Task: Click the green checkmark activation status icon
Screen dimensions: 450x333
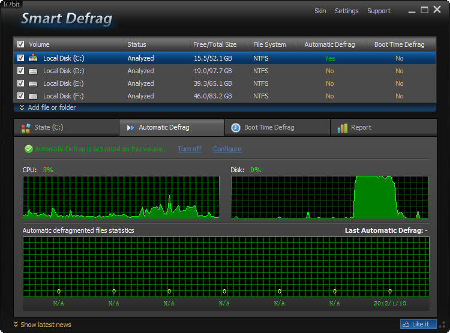Action: [29, 149]
